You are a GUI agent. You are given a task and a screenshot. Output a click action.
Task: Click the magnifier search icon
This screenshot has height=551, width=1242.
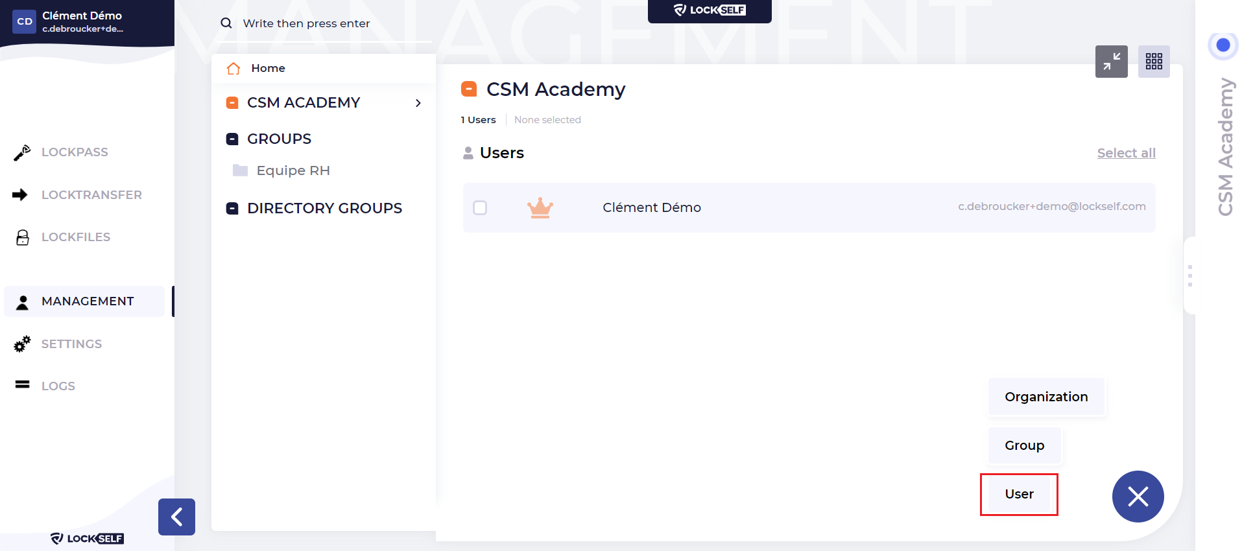226,23
